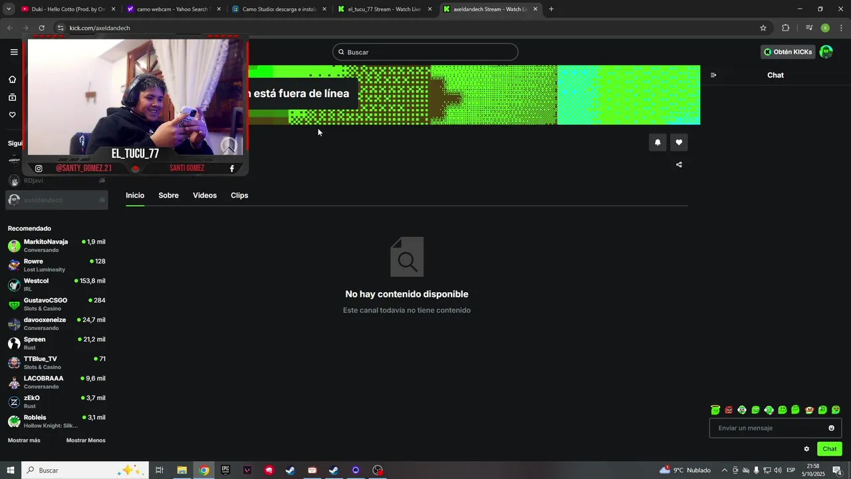Insert the last crying green emote
This screenshot has height=479, width=851.
[836, 410]
